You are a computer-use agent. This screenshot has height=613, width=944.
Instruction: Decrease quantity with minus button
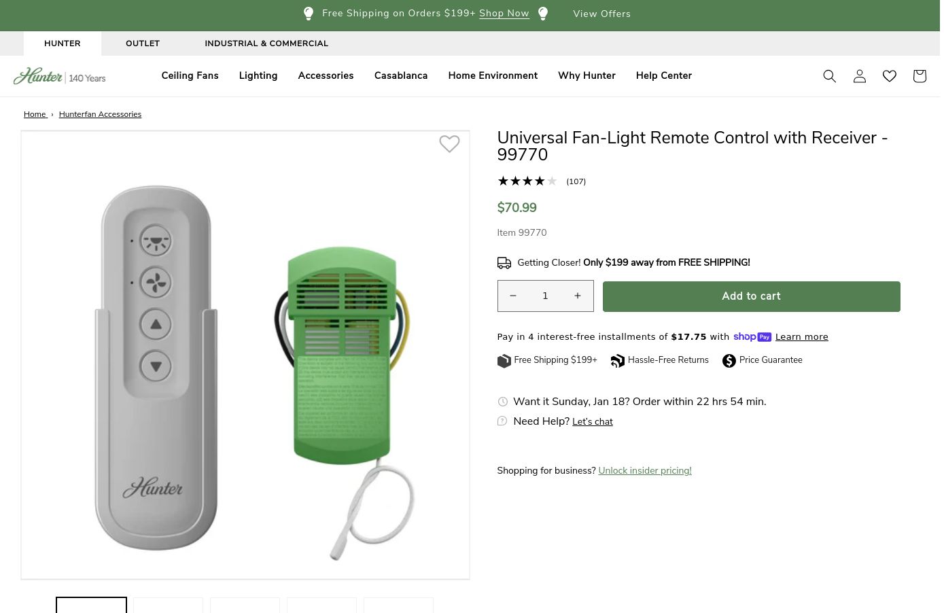(x=513, y=296)
